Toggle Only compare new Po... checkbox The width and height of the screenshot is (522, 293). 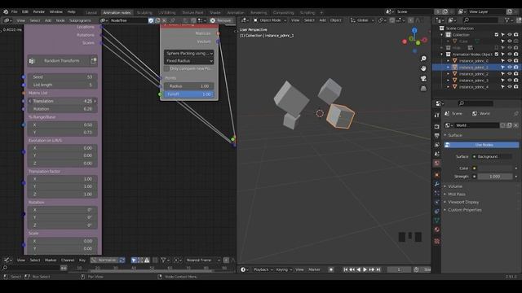[166, 68]
